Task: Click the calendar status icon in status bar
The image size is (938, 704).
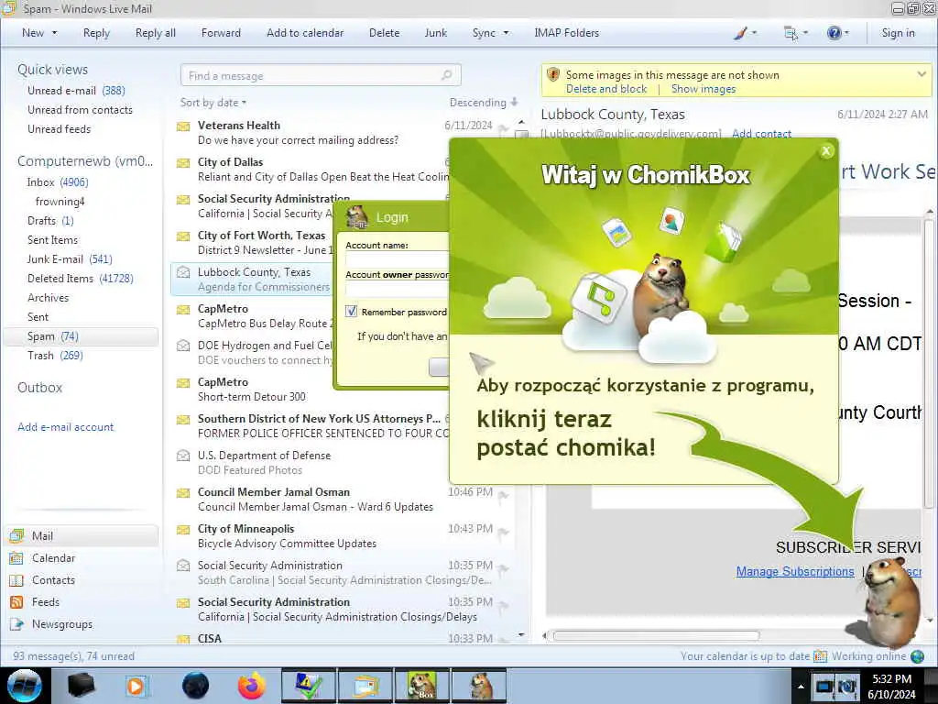Action: pyautogui.click(x=821, y=656)
